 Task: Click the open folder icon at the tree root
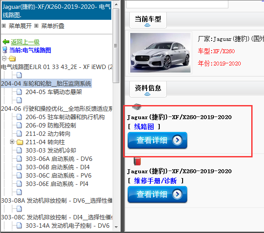coord(12,58)
